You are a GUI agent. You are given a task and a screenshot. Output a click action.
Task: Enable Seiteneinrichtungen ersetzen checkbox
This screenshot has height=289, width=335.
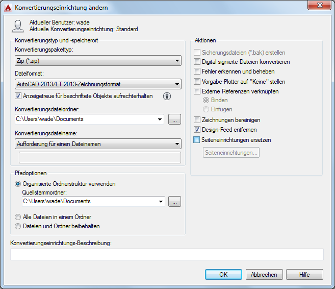[x=196, y=140]
